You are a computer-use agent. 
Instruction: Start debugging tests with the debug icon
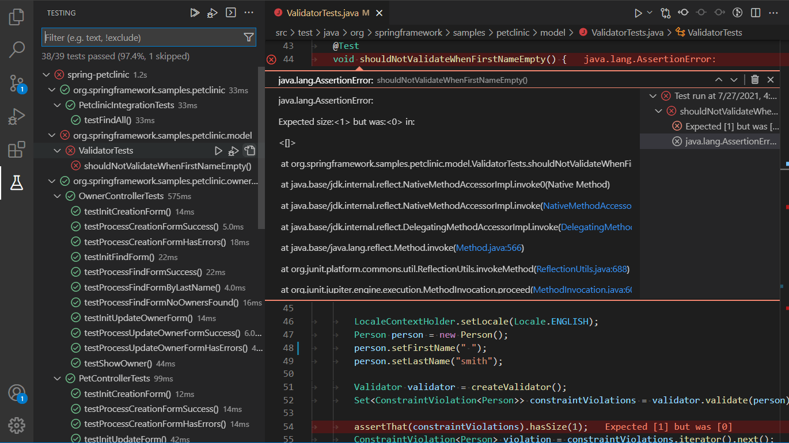[x=212, y=12]
